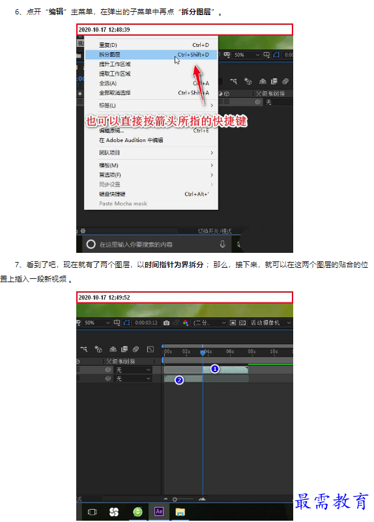The width and height of the screenshot is (374, 522).
Task: Click parent pick whip in menu screenshot
Action: click(x=258, y=102)
